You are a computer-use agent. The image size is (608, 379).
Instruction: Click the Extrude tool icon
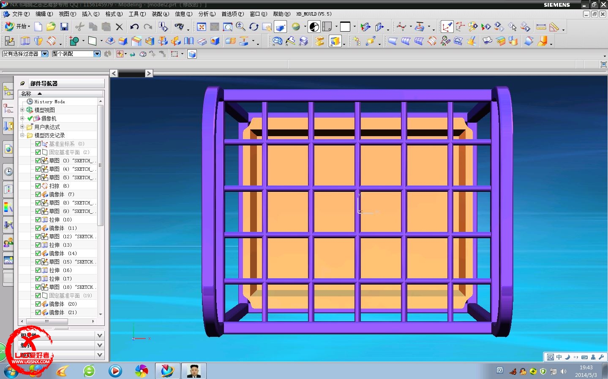(25, 41)
